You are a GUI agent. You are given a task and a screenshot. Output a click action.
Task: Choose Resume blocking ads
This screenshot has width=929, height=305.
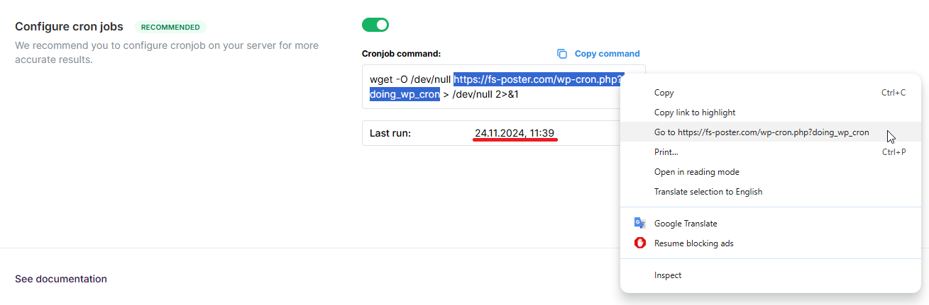click(x=770, y=243)
